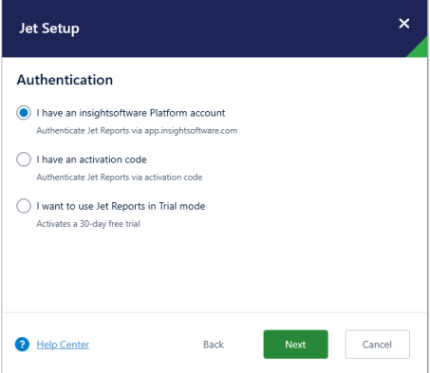Screen dimensions: 430x373
Task: Click 'Activates a 30-day free trial' description
Action: [x=88, y=224]
